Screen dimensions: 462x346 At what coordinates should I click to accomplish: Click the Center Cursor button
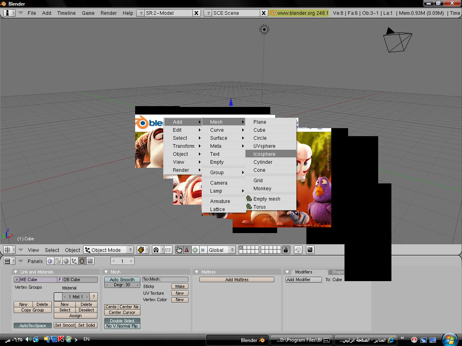(x=122, y=312)
